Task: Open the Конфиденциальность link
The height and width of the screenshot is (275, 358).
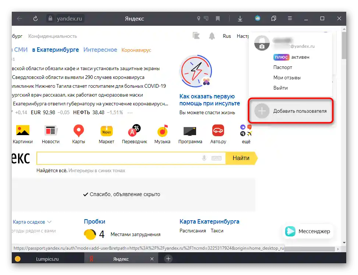Action: [53, 36]
